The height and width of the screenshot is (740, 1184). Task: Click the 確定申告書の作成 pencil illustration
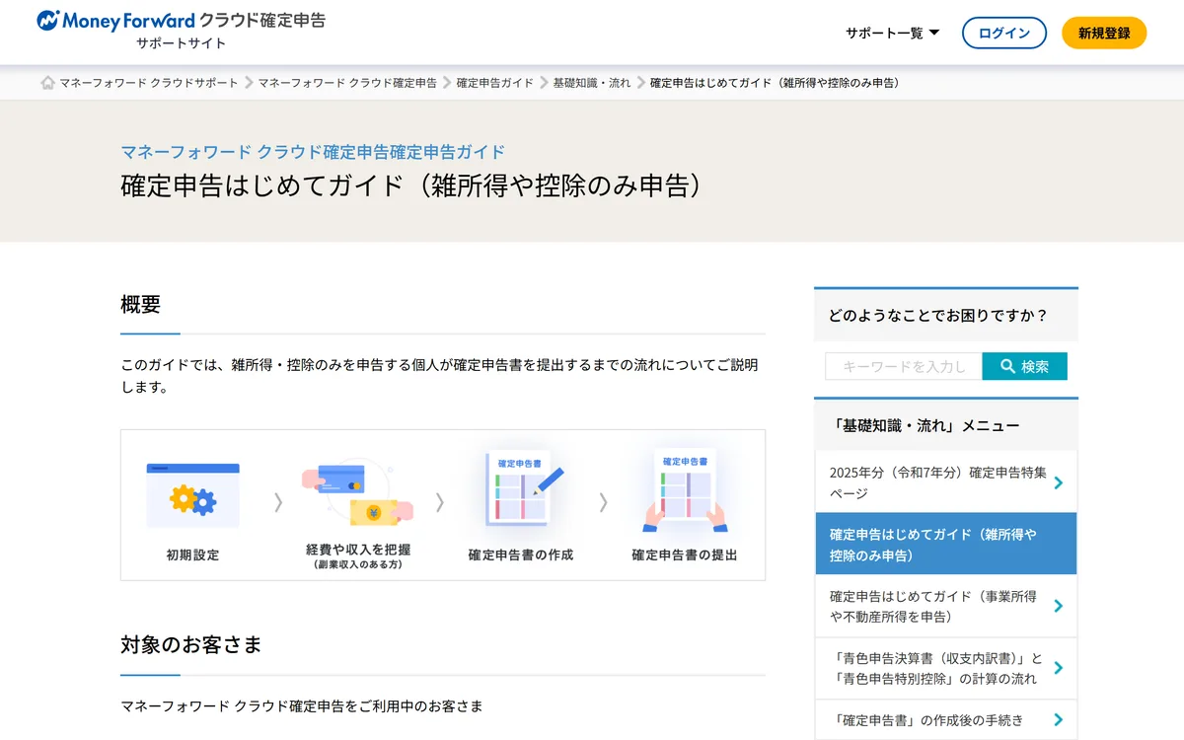tap(523, 490)
